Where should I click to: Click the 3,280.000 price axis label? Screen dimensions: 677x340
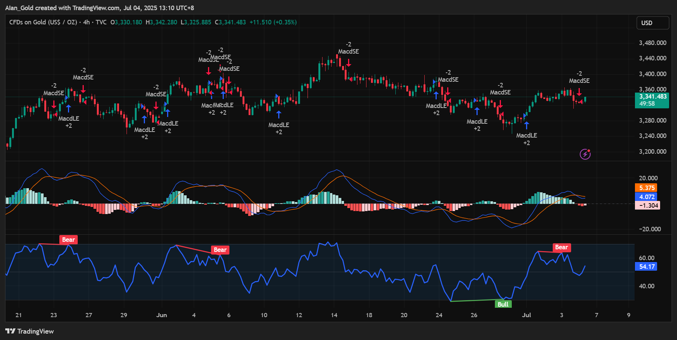coord(653,120)
